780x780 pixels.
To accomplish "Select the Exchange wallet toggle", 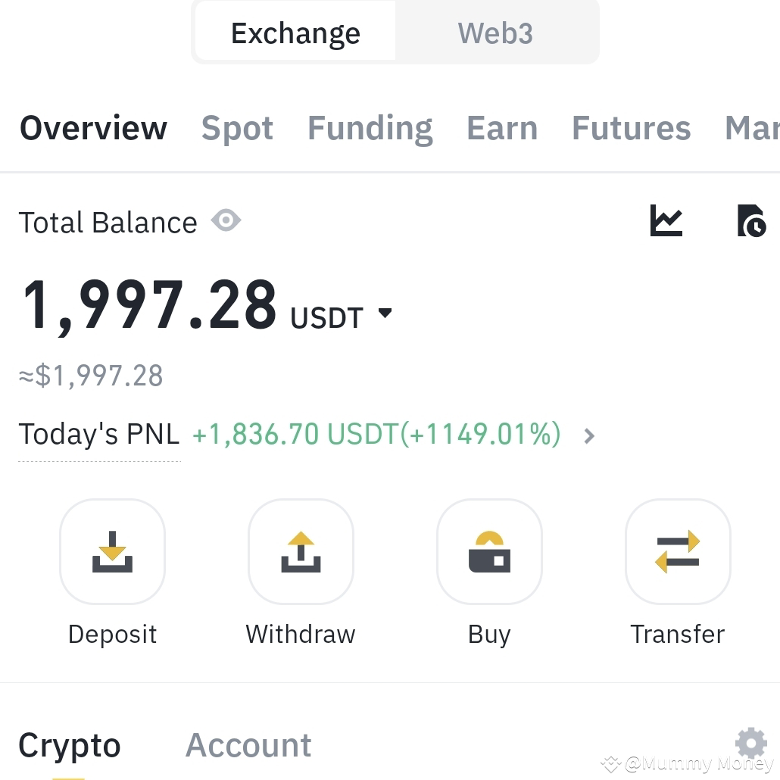I will 295,33.
